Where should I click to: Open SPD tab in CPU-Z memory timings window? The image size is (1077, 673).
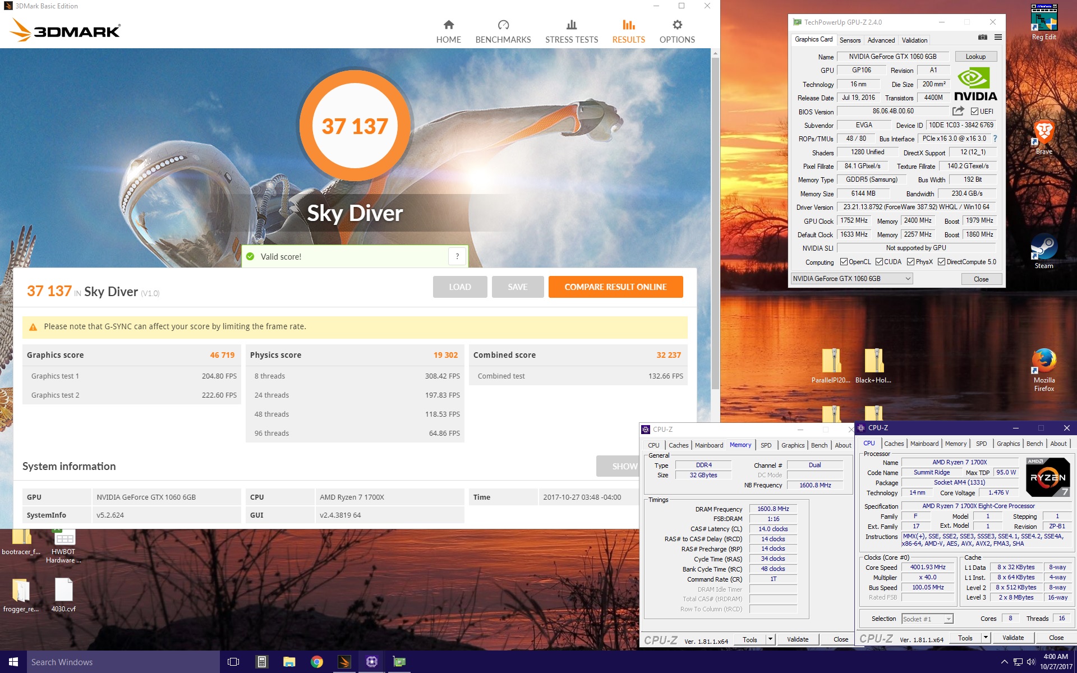click(766, 445)
